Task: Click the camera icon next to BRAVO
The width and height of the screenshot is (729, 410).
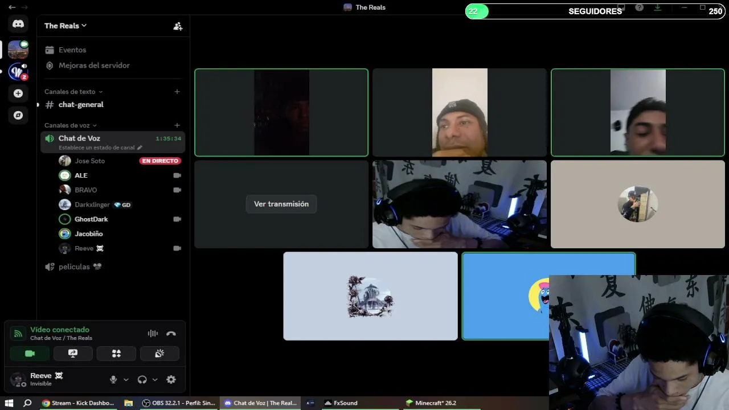Action: [x=177, y=190]
